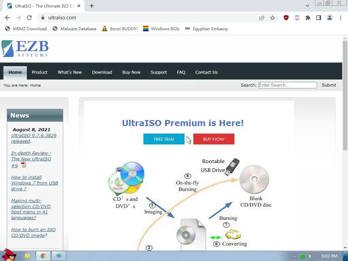This screenshot has height=261, width=348.
Task: Open the volume speaker icon
Action: 311,256
